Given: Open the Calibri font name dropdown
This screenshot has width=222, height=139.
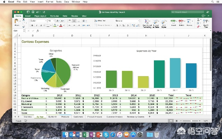Looking at the screenshot, I should point(38,21).
